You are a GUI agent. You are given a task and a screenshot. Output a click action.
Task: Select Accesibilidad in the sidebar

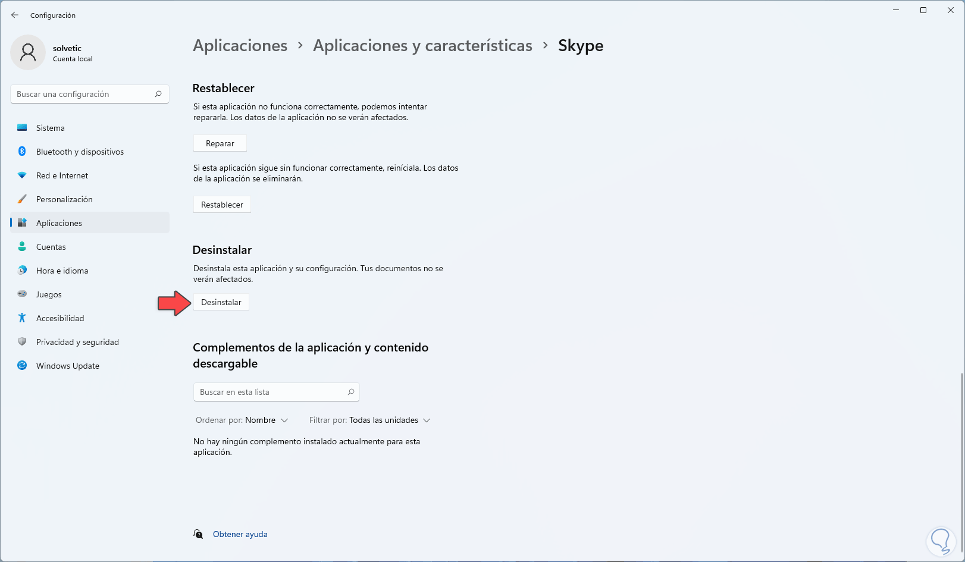[90, 318]
